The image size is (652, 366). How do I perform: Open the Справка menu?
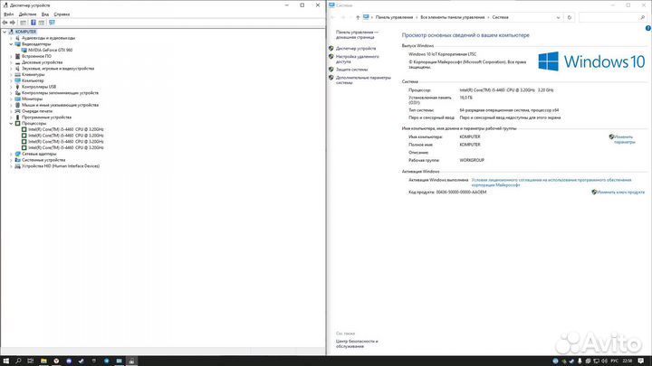click(62, 14)
